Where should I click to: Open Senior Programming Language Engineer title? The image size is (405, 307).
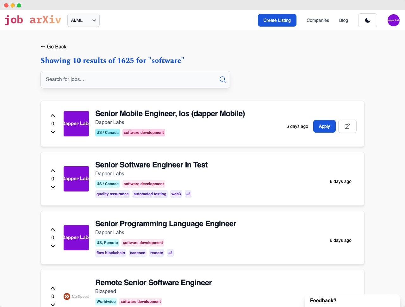[x=165, y=224]
